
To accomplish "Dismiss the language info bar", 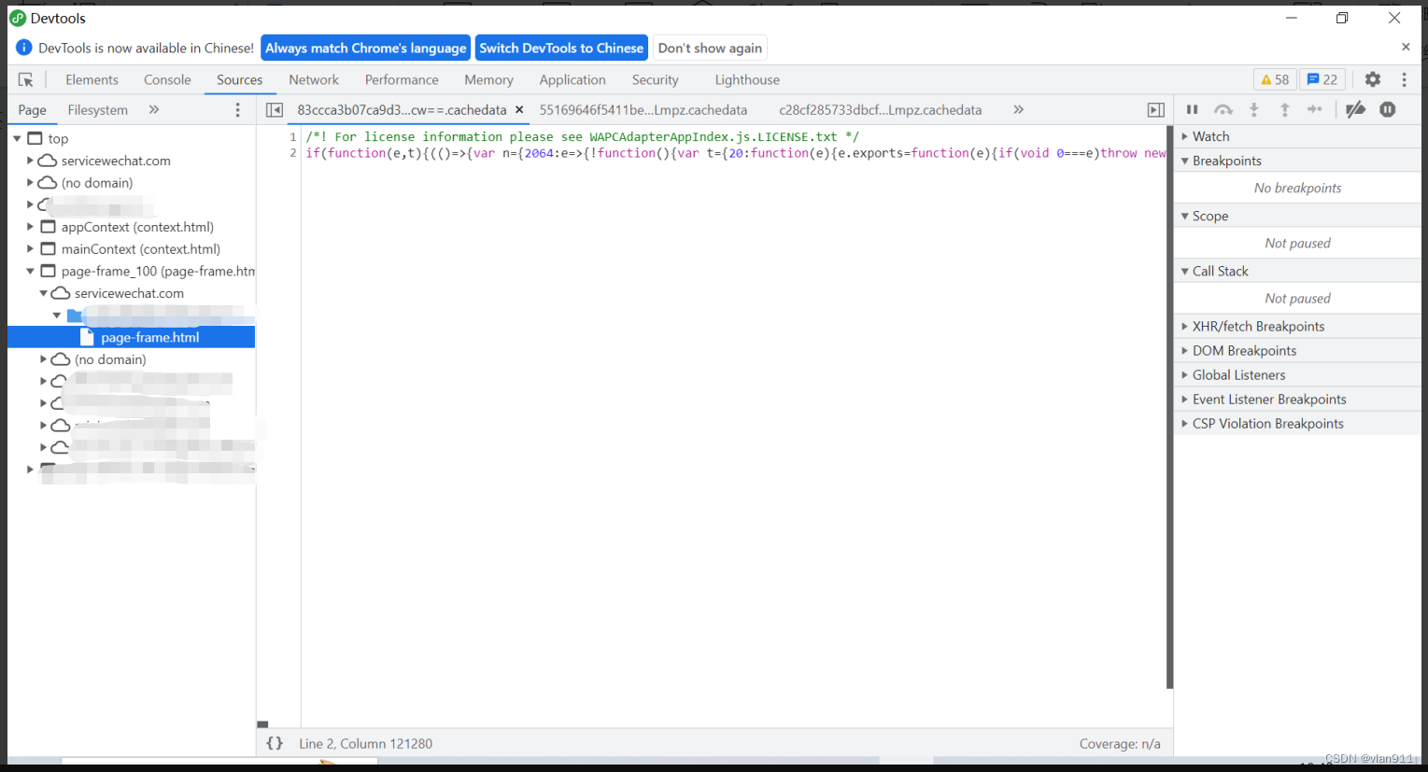I will [x=1406, y=47].
